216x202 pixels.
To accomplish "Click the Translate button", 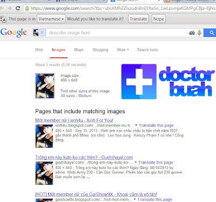I will tap(138, 19).
